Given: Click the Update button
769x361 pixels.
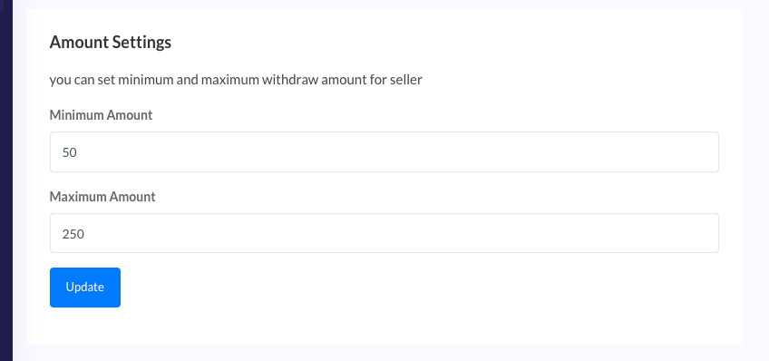Looking at the screenshot, I should coord(85,288).
